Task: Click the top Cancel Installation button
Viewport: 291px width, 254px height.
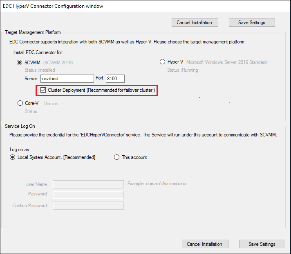Action: click(x=195, y=23)
